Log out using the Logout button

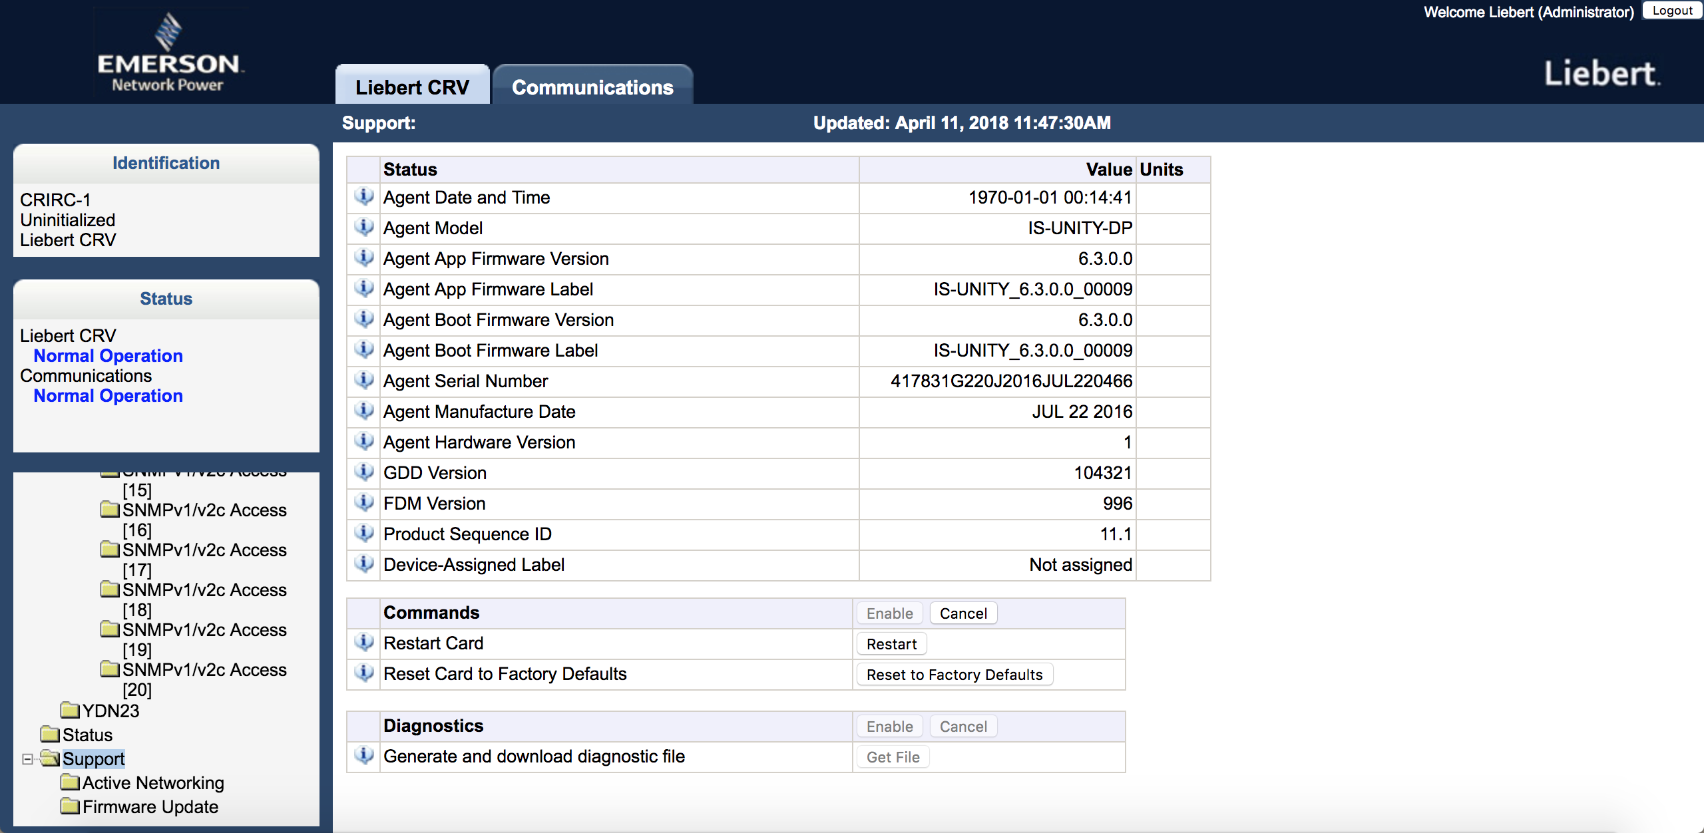click(x=1671, y=11)
